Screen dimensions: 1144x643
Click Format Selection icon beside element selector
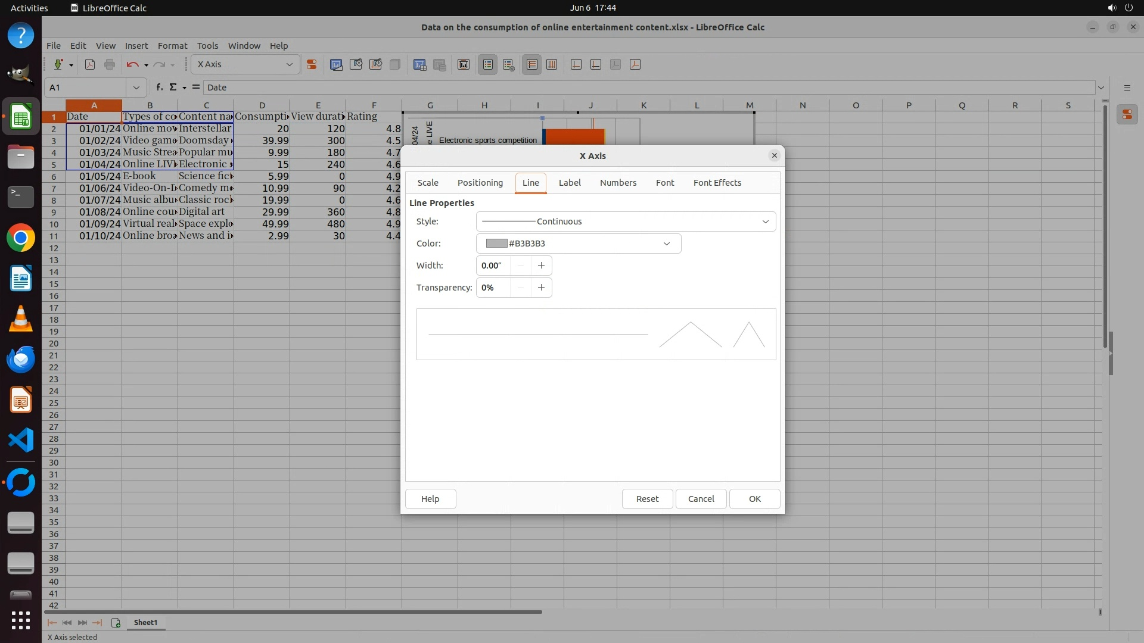click(311, 64)
